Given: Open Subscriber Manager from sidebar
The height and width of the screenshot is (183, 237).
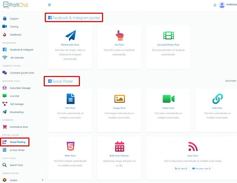Looking at the screenshot, I should point(20,88).
